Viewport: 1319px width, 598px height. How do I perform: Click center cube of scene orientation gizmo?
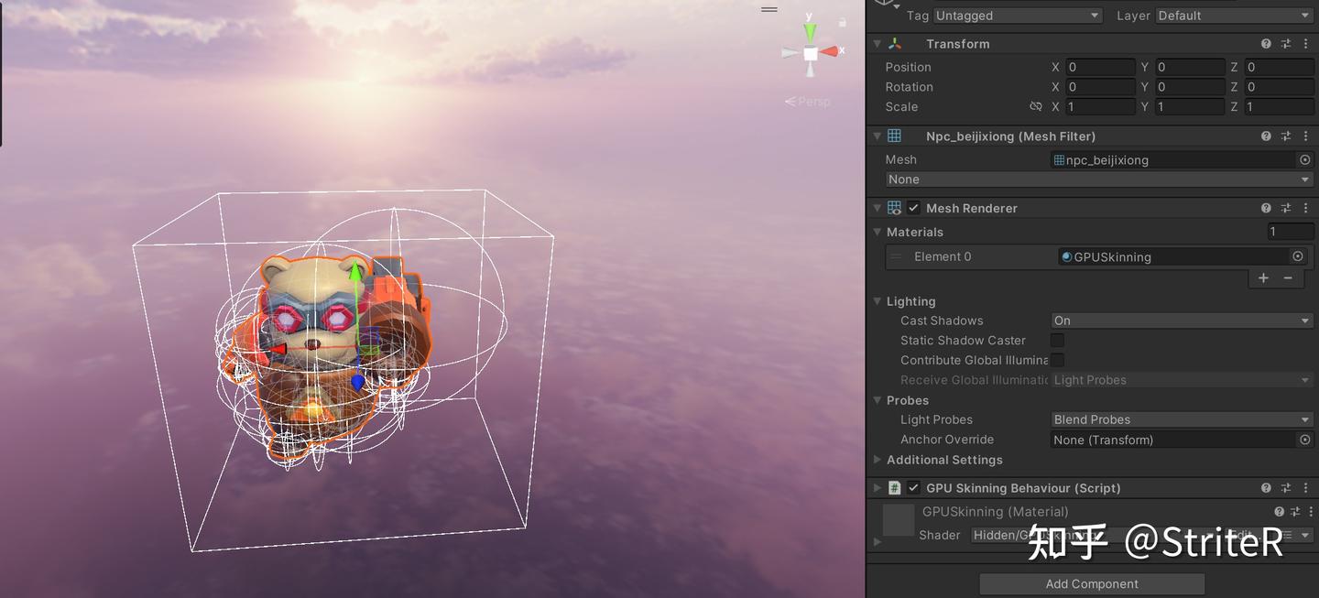tap(810, 53)
